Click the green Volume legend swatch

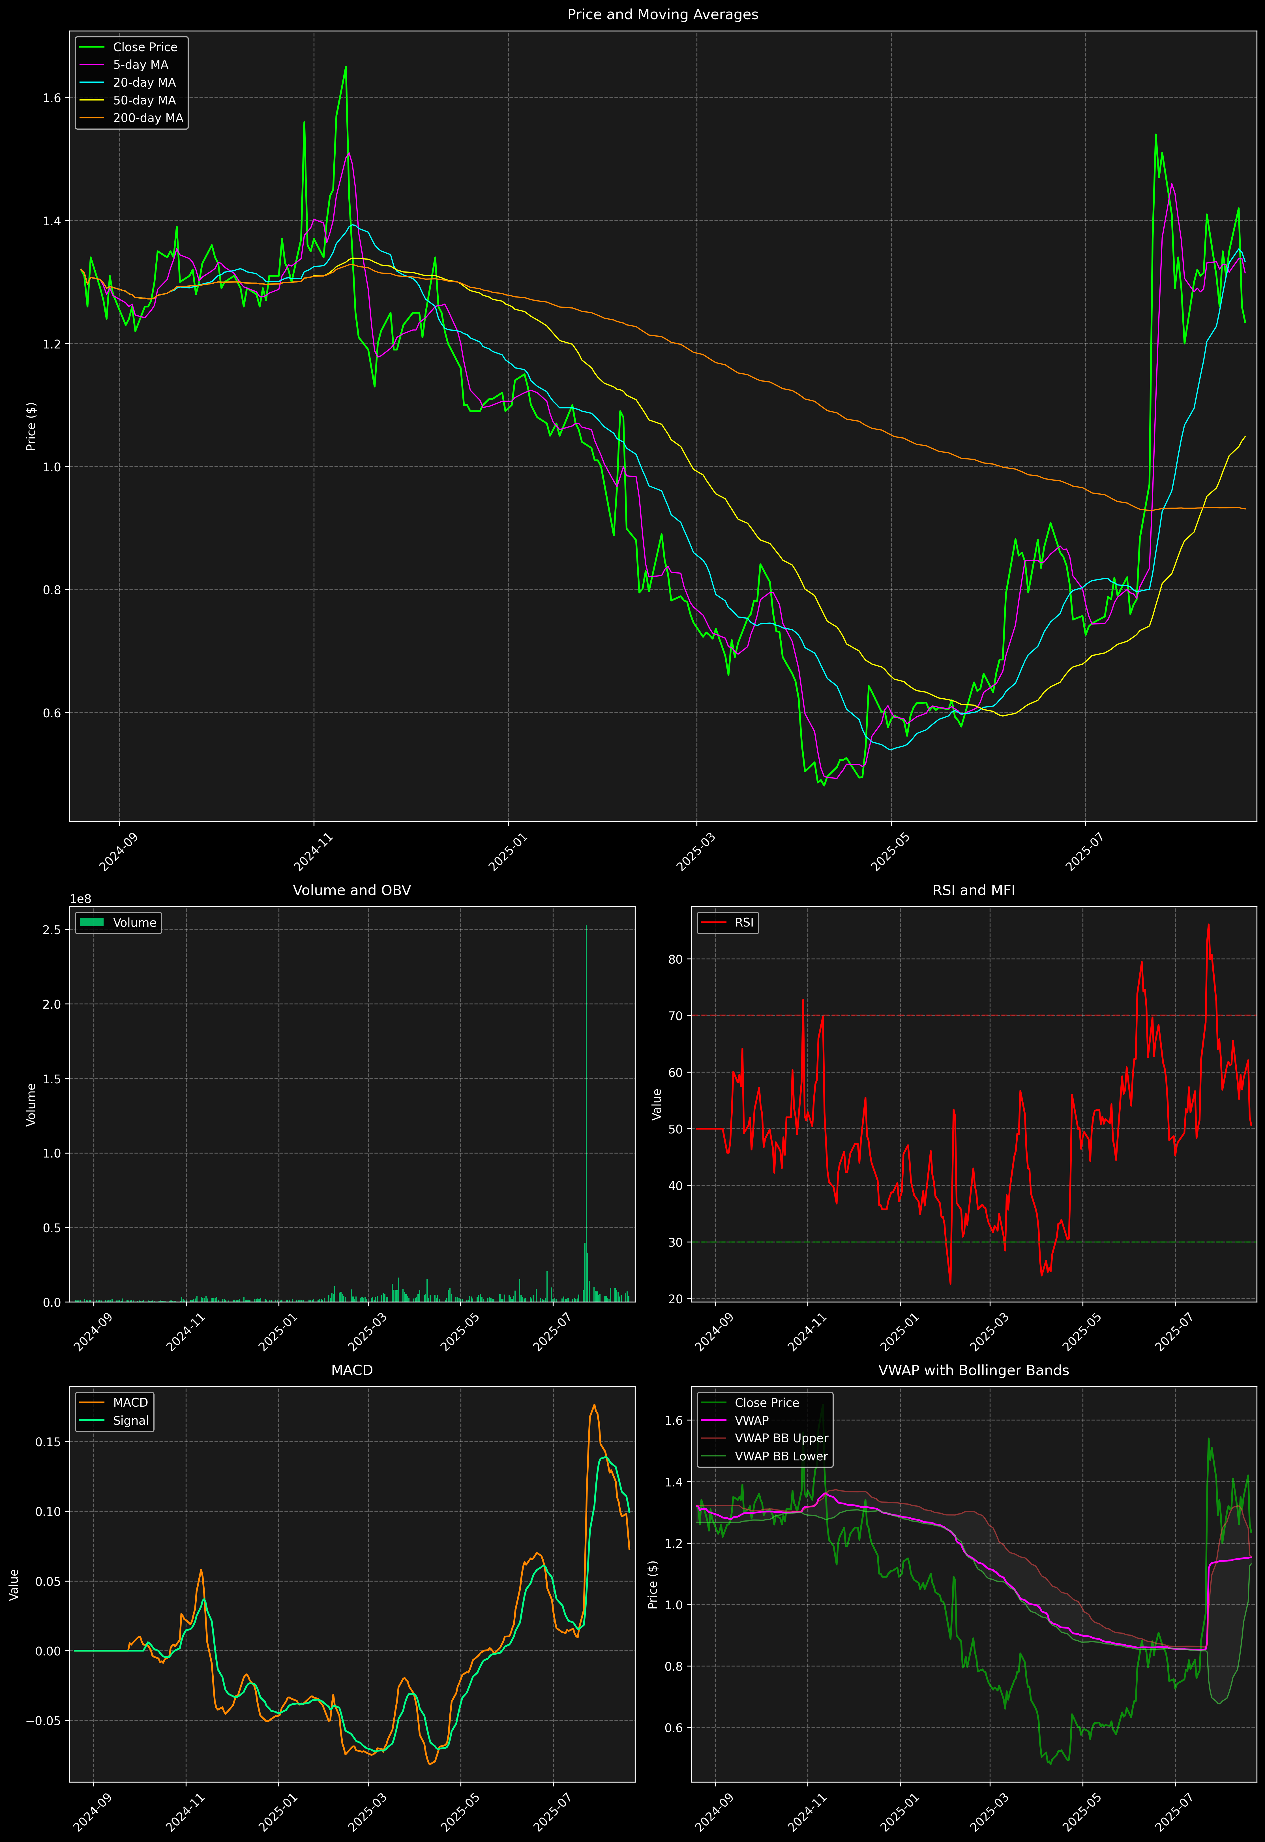coord(92,923)
